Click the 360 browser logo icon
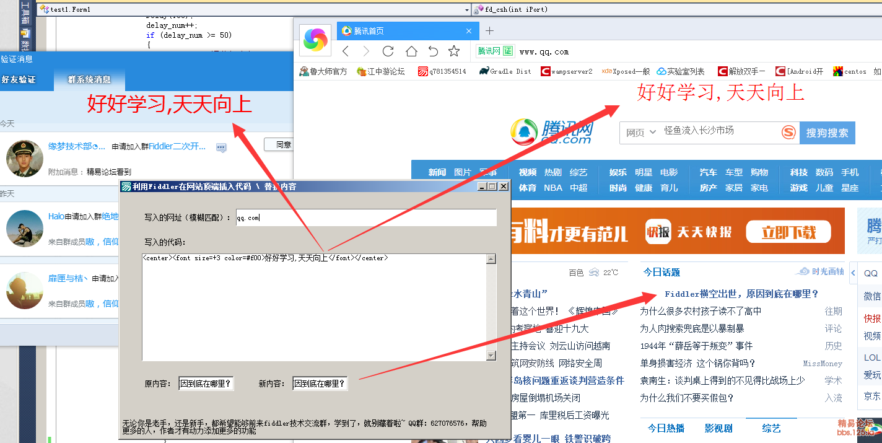 point(315,40)
